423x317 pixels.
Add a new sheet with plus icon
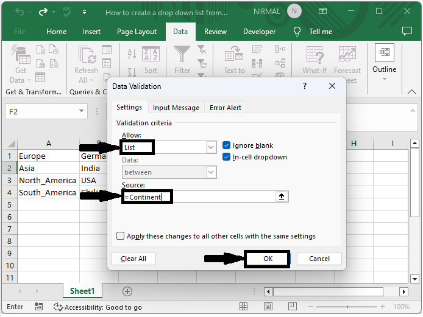tap(127, 291)
